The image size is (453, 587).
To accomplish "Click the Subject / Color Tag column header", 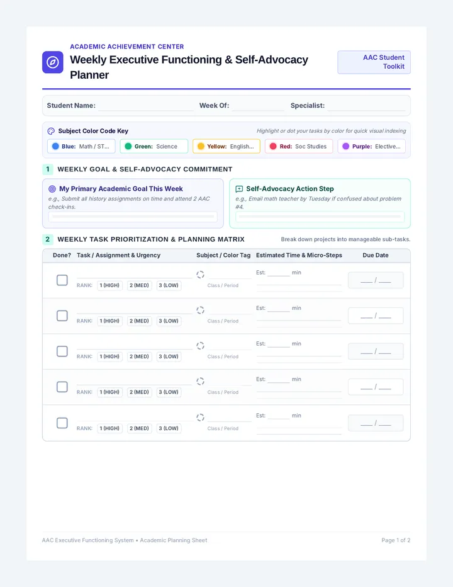I will tap(223, 255).
